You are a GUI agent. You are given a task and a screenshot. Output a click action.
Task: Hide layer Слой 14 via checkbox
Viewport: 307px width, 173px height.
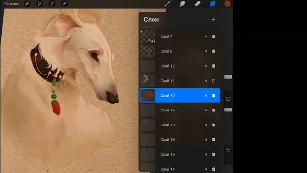[x=213, y=169]
